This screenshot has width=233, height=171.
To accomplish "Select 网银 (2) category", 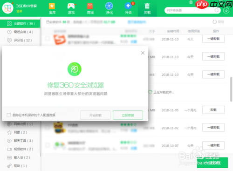I will [20, 132].
